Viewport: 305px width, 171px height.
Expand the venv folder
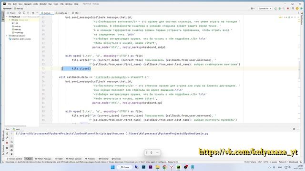(10, 20)
